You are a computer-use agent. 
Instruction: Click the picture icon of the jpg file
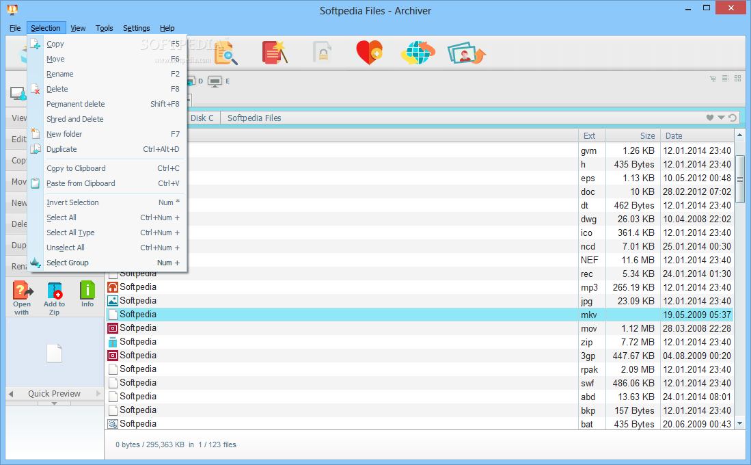coord(113,301)
